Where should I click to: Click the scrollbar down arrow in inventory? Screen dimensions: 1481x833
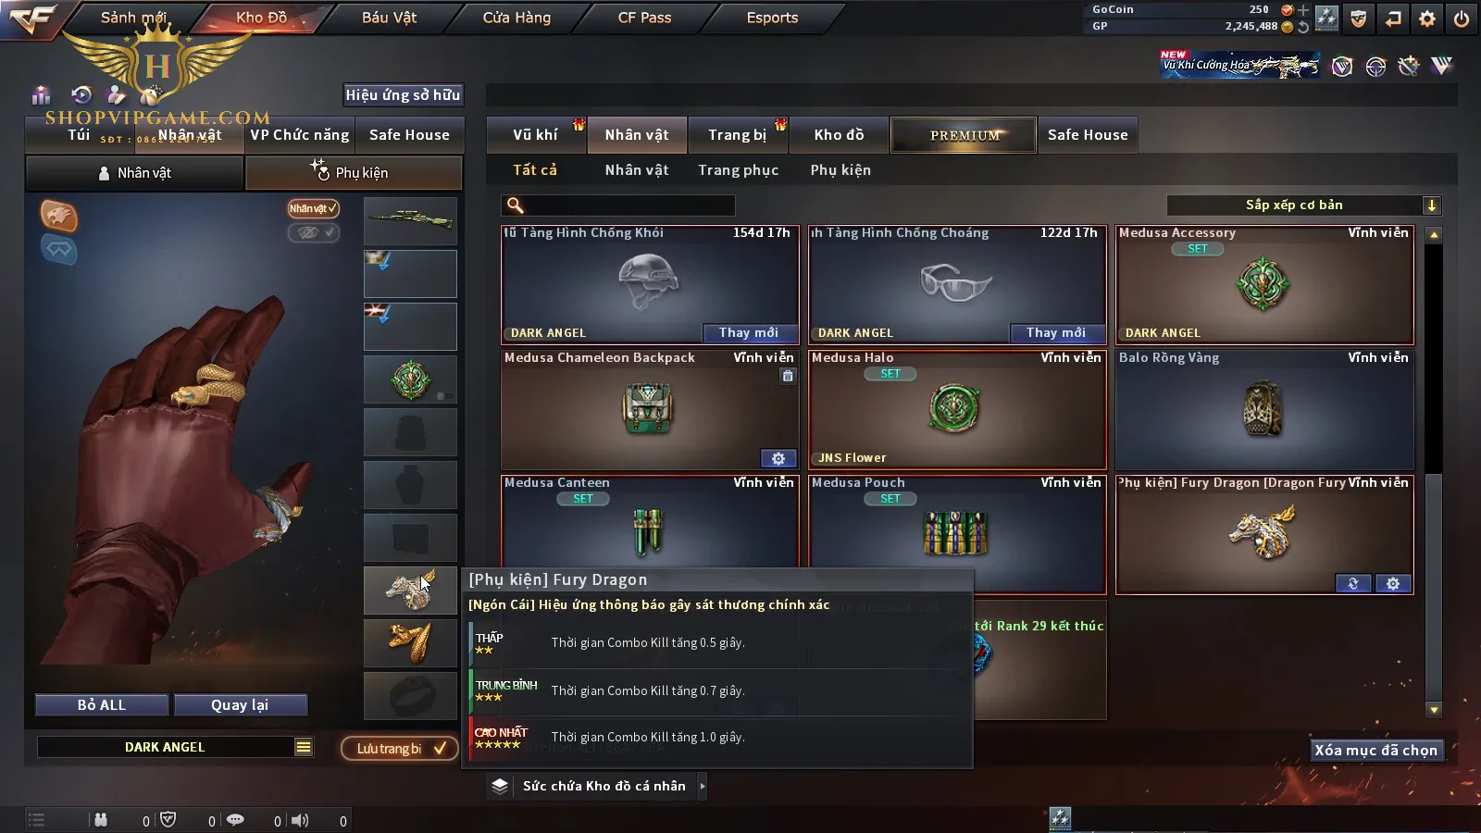point(1434,710)
